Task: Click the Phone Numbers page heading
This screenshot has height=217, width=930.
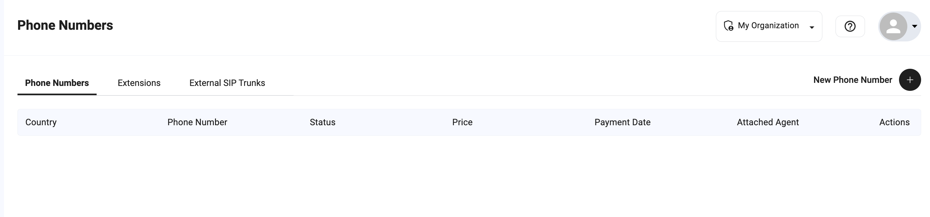Action: coord(65,25)
